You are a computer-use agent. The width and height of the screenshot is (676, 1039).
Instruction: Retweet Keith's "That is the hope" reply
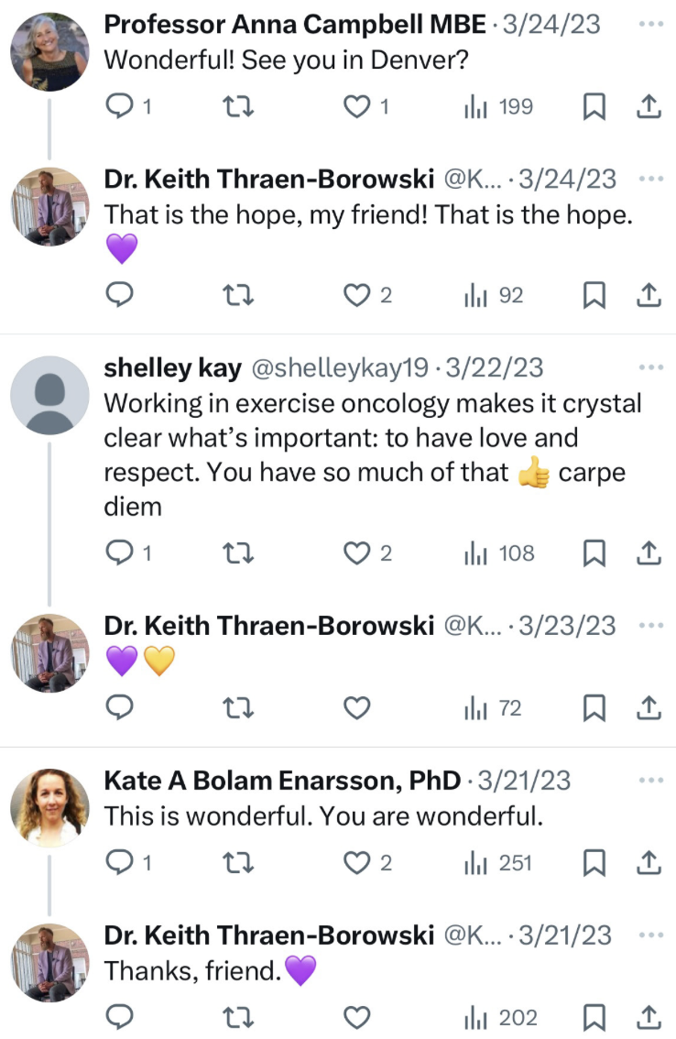pos(237,295)
